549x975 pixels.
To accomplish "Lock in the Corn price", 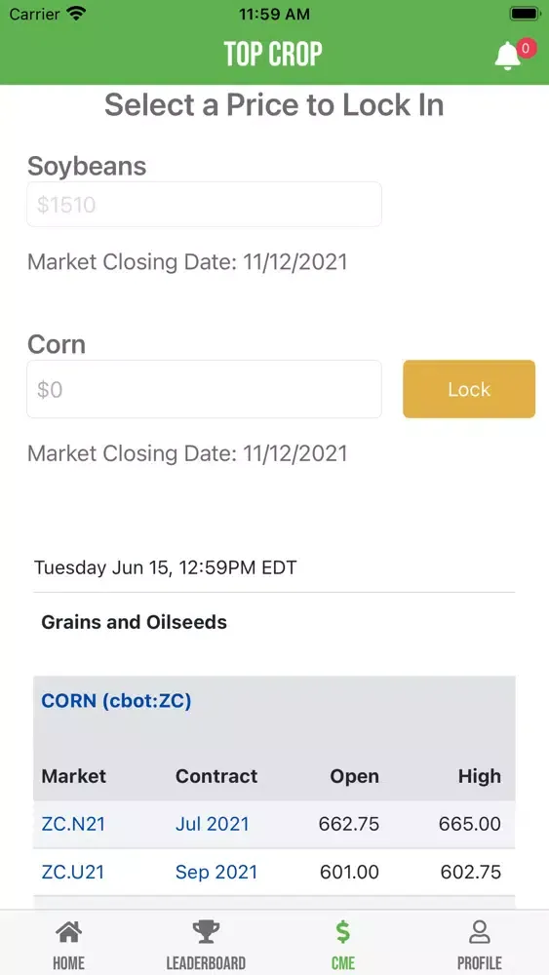I will click(469, 389).
